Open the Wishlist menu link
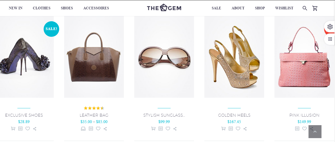This screenshot has height=142, width=335. coord(284,8)
